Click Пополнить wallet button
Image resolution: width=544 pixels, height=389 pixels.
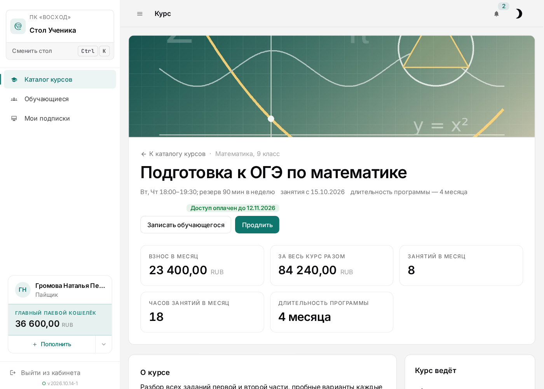tap(52, 344)
